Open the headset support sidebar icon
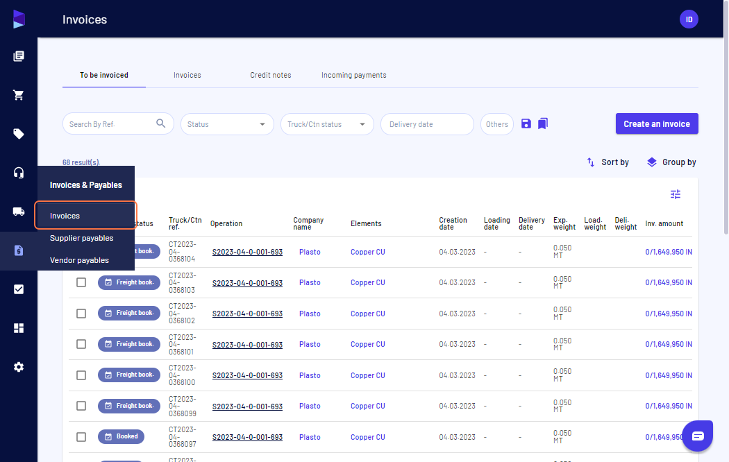Viewport: 729px width, 462px height. (x=19, y=173)
